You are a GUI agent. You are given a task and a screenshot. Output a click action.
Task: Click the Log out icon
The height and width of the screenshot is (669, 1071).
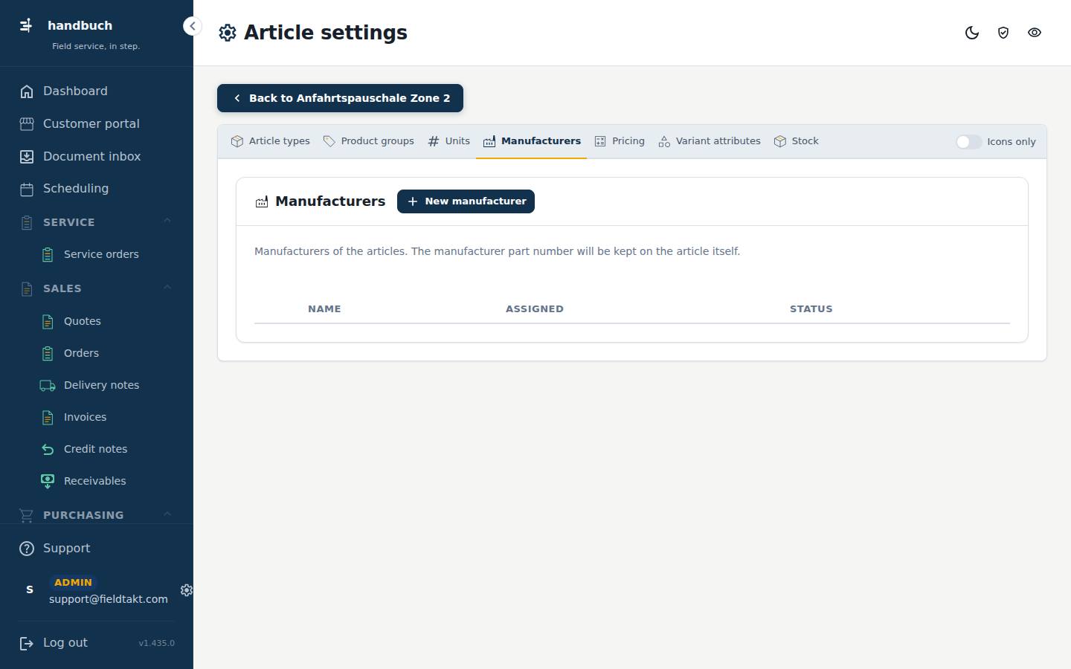(27, 644)
